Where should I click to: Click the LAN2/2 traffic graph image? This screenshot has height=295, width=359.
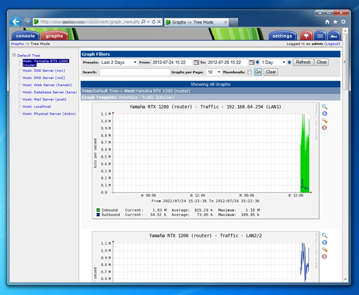(205, 257)
